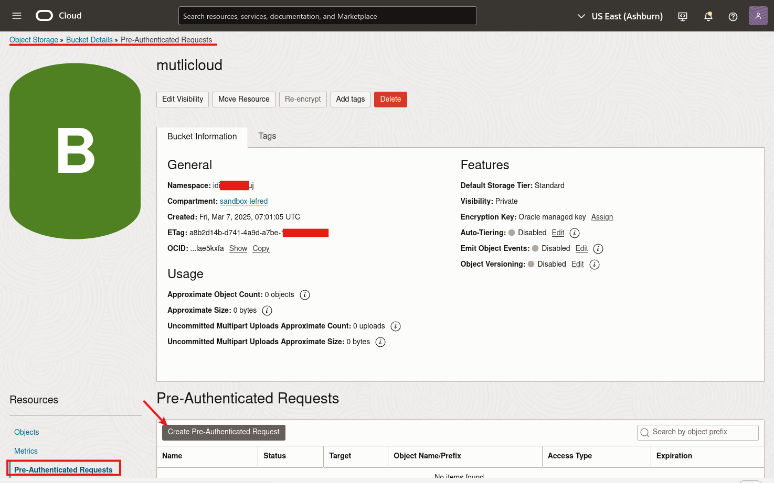Click the Oracle Cloud logo

click(58, 16)
